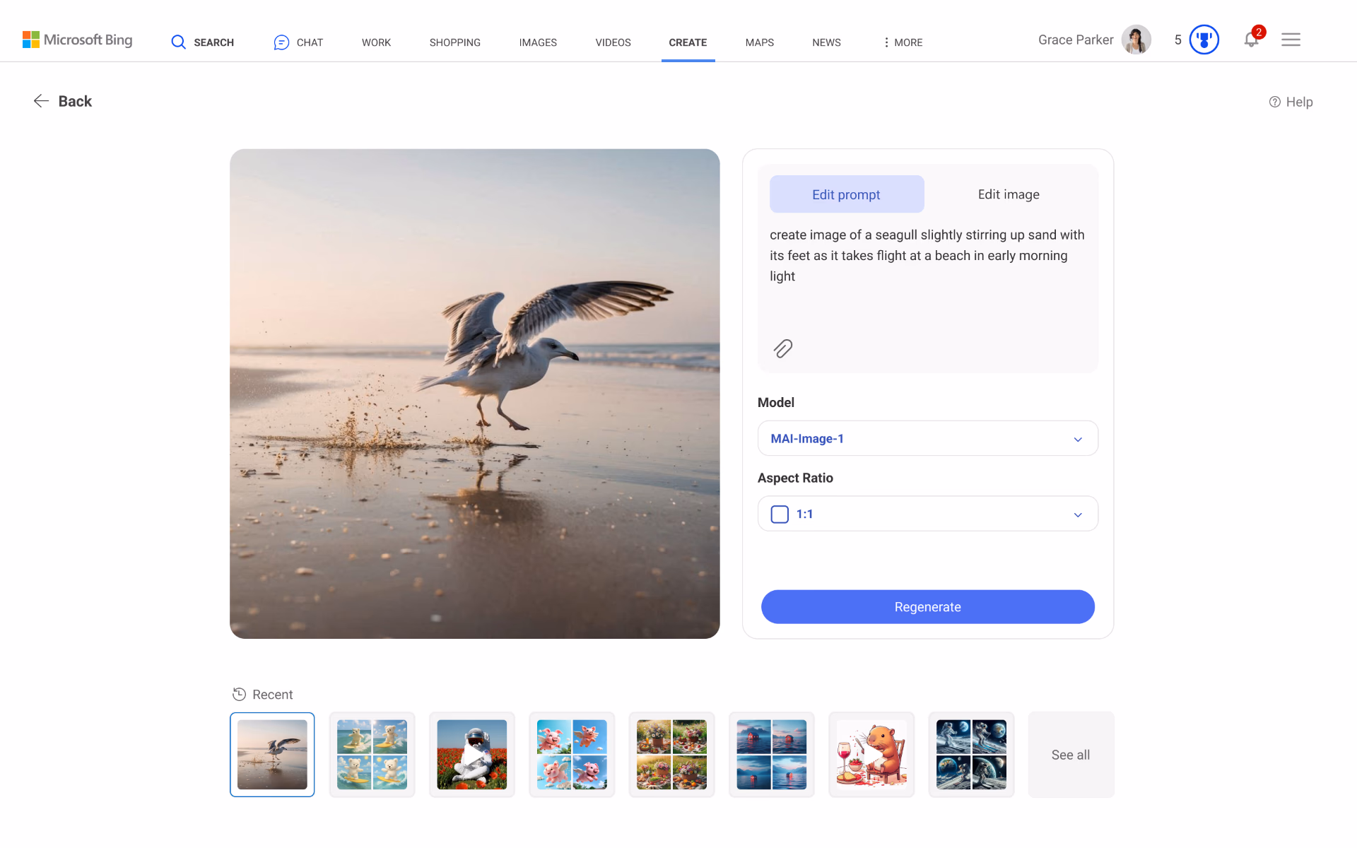Click the See all recent link
The image size is (1357, 848).
1070,755
